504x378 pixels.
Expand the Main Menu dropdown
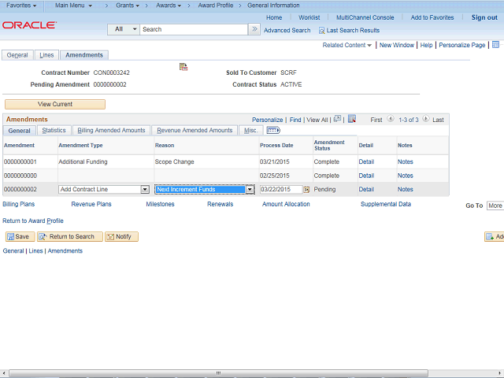point(73,6)
